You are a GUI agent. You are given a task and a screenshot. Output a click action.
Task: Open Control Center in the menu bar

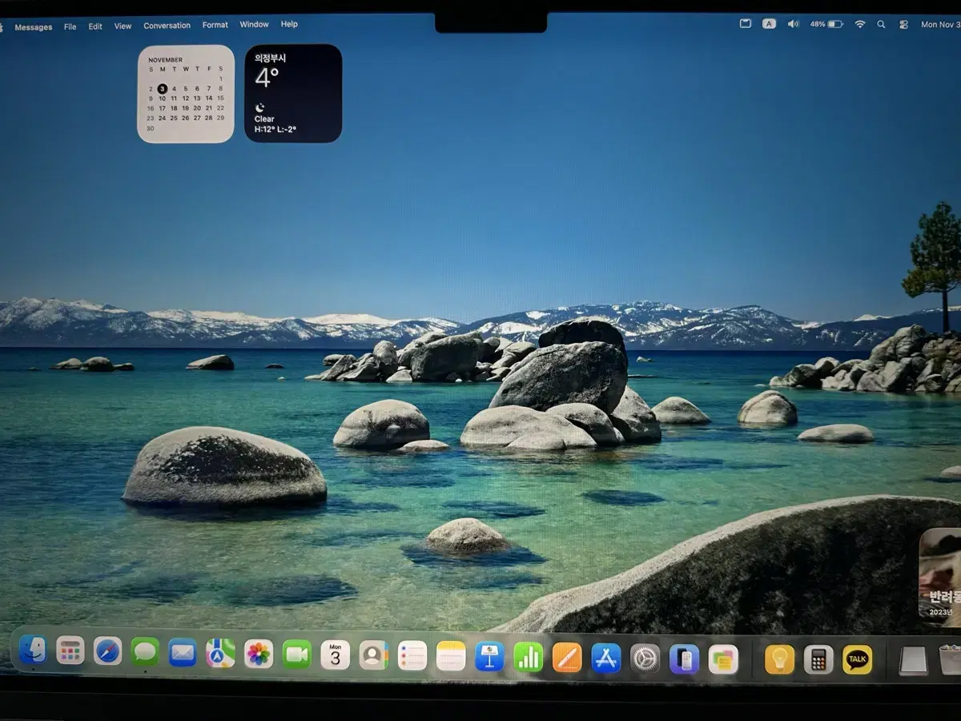903,24
